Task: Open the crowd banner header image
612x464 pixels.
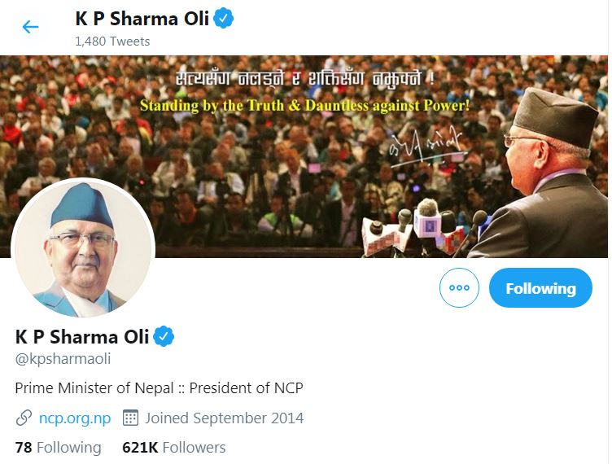Action: [x=304, y=156]
